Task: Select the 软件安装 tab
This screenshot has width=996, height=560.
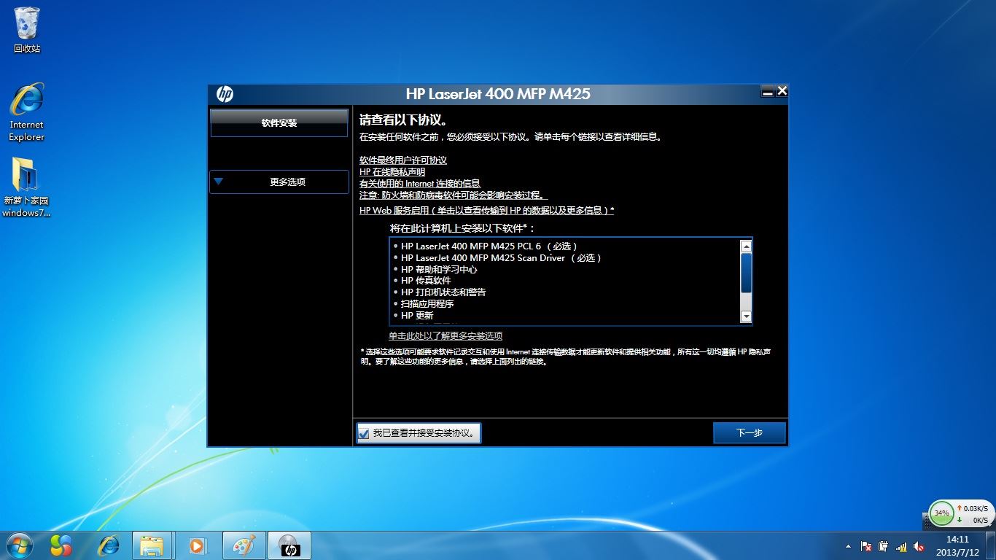Action: pyautogui.click(x=279, y=123)
